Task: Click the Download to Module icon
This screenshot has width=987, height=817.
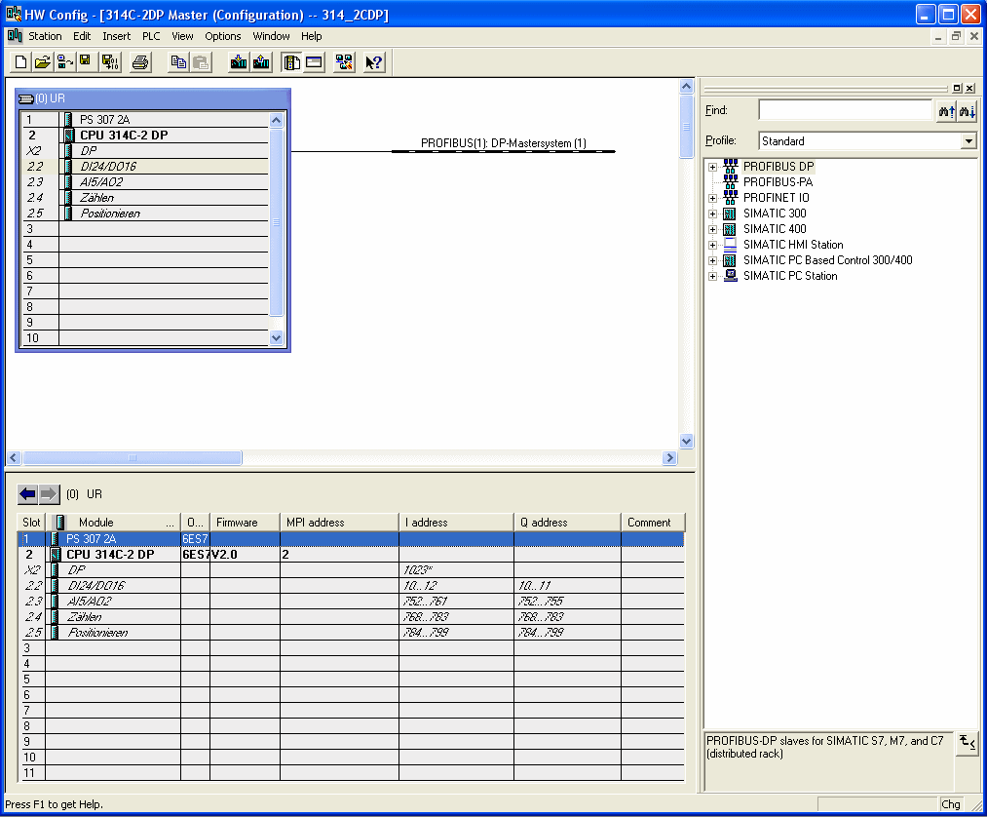Action: tap(239, 62)
